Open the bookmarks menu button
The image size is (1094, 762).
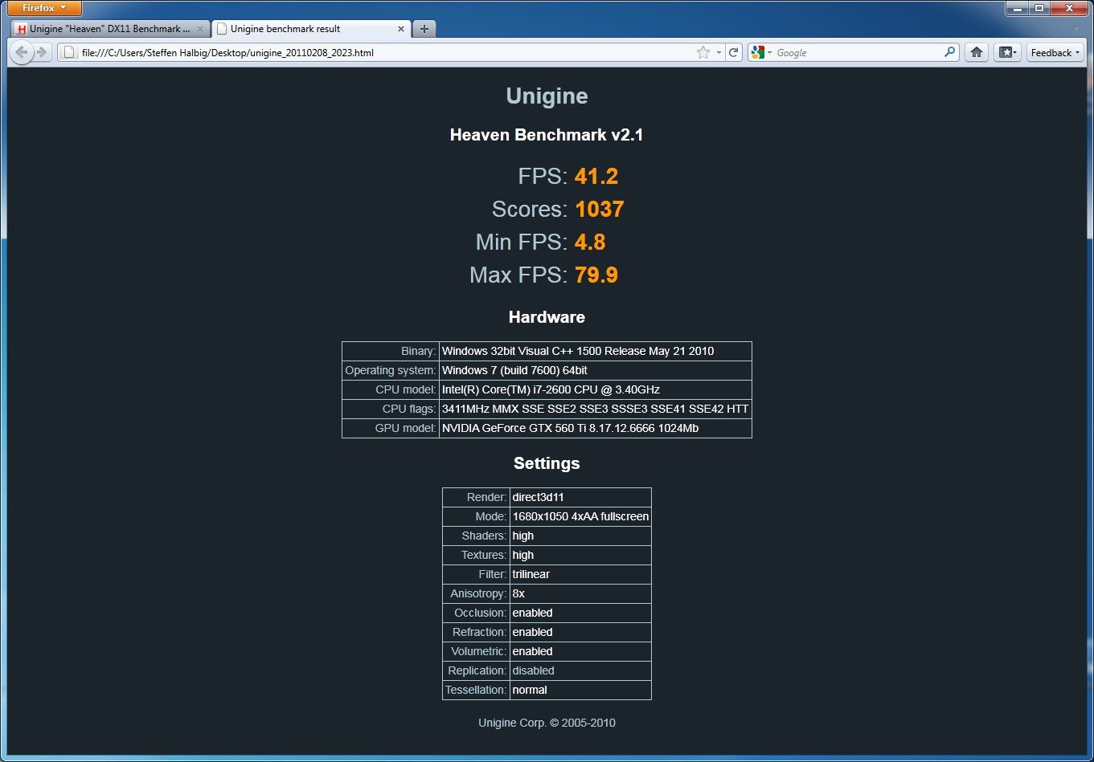click(1007, 52)
